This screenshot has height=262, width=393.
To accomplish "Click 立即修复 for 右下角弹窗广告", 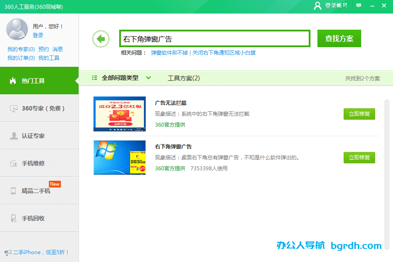I will 359,158.
